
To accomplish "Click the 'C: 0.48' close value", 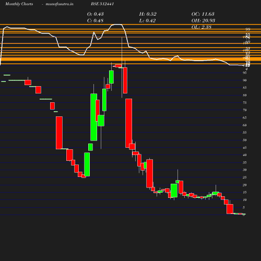I will pos(95,20).
